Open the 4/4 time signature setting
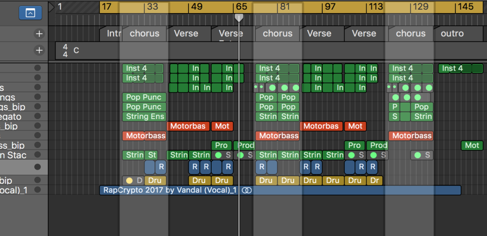This screenshot has height=236, width=487. [x=65, y=50]
